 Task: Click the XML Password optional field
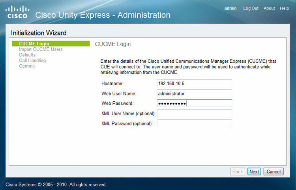195,123
